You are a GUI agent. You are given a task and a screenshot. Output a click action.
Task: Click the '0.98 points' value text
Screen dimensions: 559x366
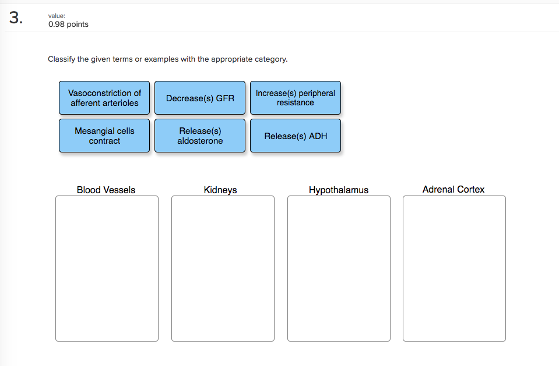click(x=68, y=24)
